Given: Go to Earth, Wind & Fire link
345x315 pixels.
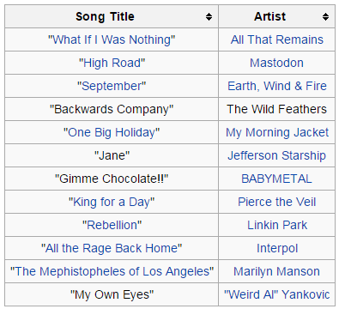Looking at the screenshot, I should (x=277, y=86).
